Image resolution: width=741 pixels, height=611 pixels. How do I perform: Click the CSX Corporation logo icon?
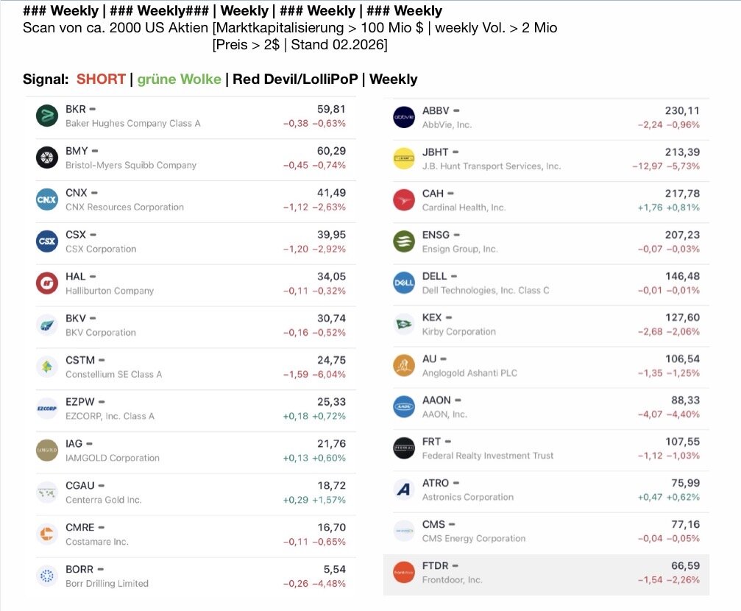click(x=47, y=241)
